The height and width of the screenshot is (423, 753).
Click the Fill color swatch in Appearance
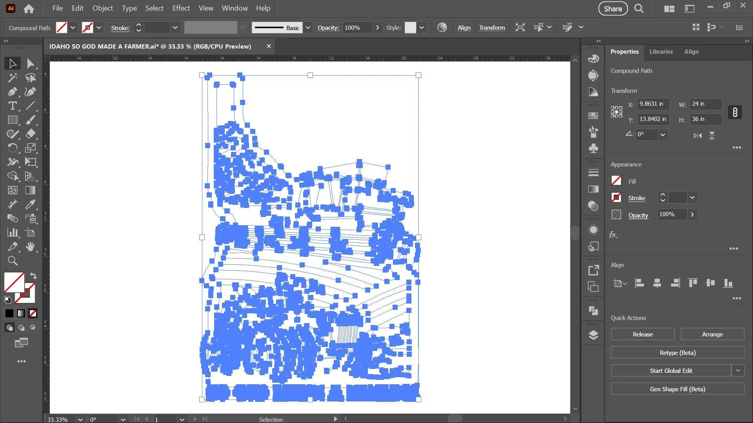(x=616, y=181)
